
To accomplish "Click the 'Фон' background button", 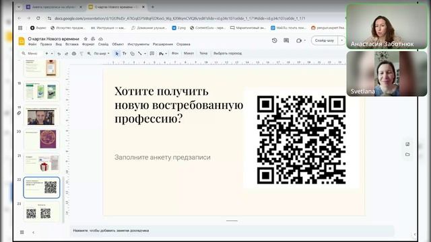I will click(x=175, y=53).
